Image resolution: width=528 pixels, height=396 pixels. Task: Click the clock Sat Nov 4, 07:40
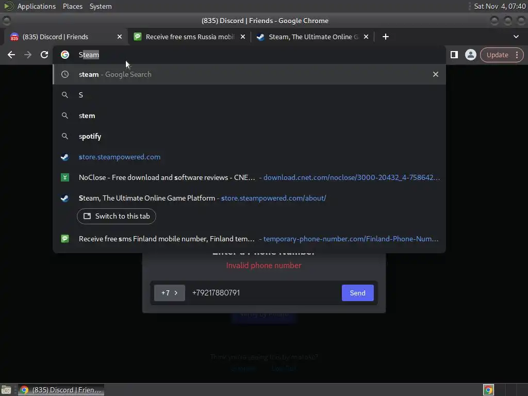[x=500, y=6]
